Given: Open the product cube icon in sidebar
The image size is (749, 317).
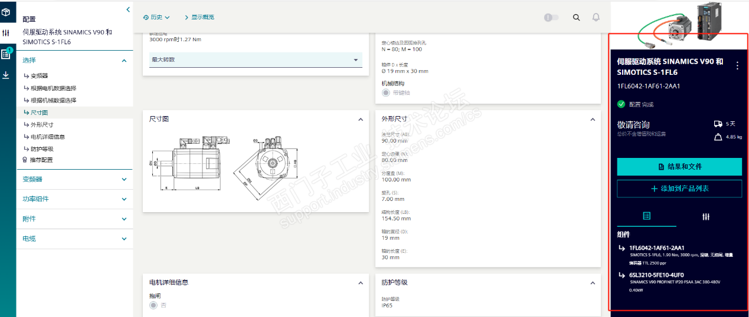Looking at the screenshot, I should click(6, 12).
